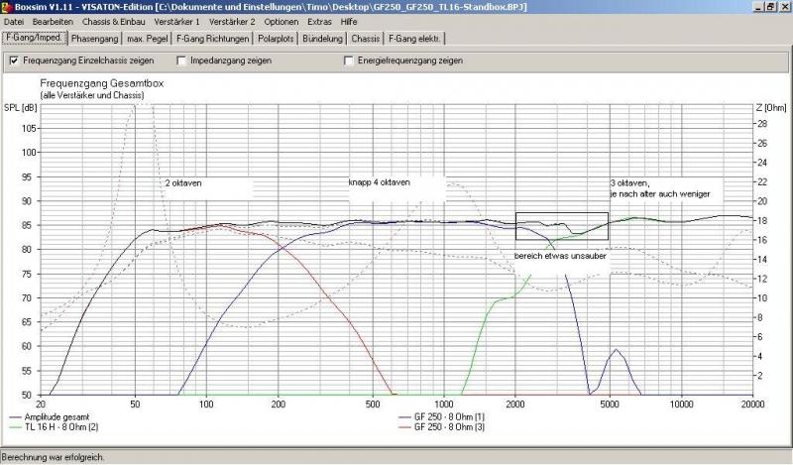This screenshot has width=793, height=465.
Task: Open the Bearbeiten menu
Action: 52,21
